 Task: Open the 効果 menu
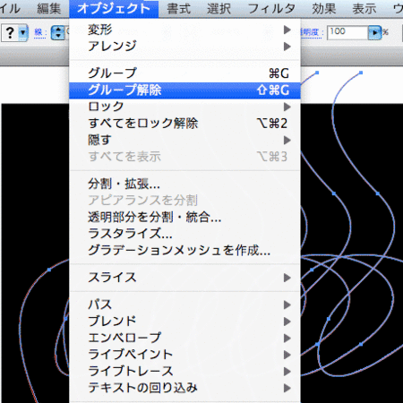pyautogui.click(x=324, y=9)
